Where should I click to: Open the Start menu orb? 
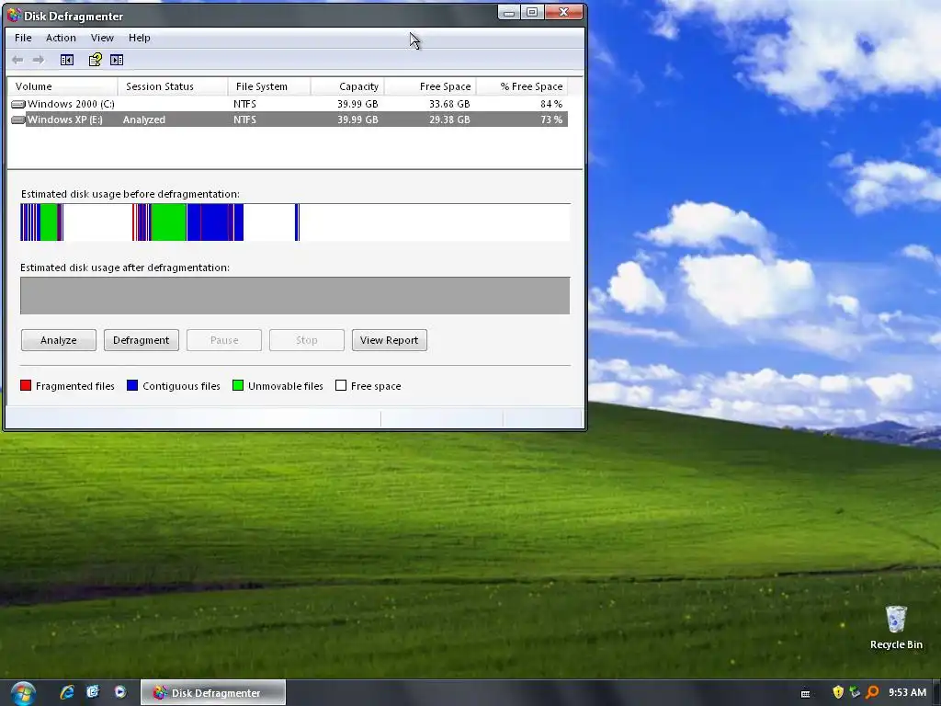point(23,693)
